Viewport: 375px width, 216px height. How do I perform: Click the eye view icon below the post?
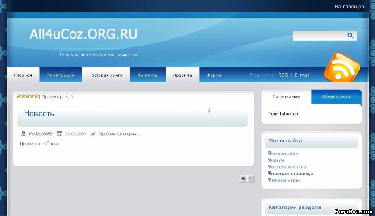click(x=243, y=179)
